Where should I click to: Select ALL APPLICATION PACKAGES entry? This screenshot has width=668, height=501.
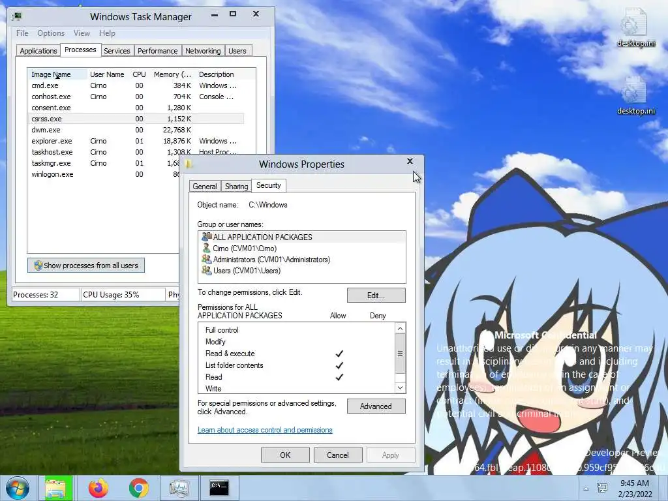[301, 237]
